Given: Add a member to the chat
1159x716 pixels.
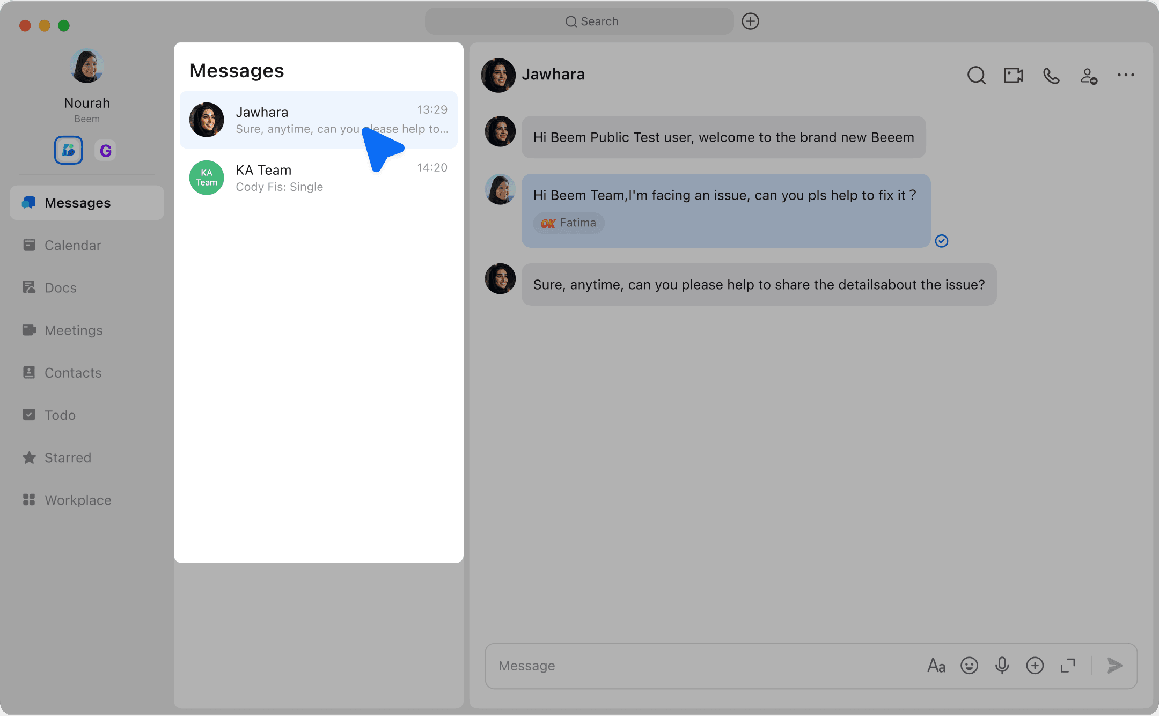Looking at the screenshot, I should 1088,76.
